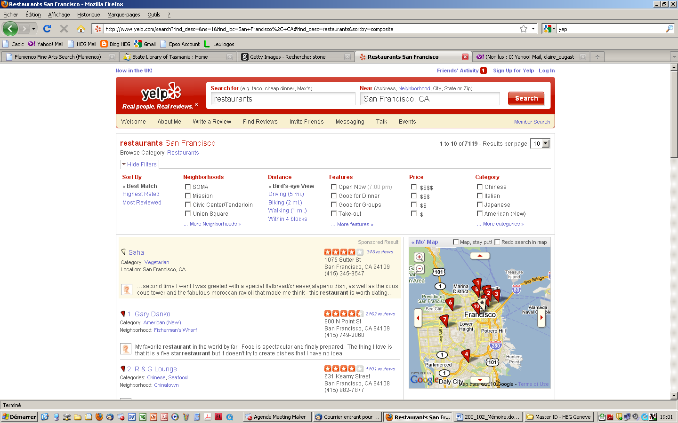Launch Excel from the quick launch bar

tap(143, 417)
